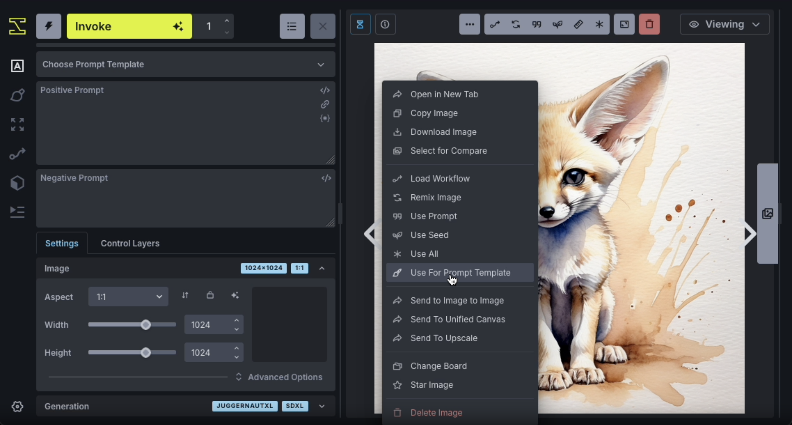Click the three-dot image options button
The width and height of the screenshot is (792, 425).
click(469, 24)
